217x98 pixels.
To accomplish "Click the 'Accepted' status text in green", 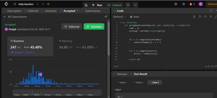I will click(x=10, y=25).
